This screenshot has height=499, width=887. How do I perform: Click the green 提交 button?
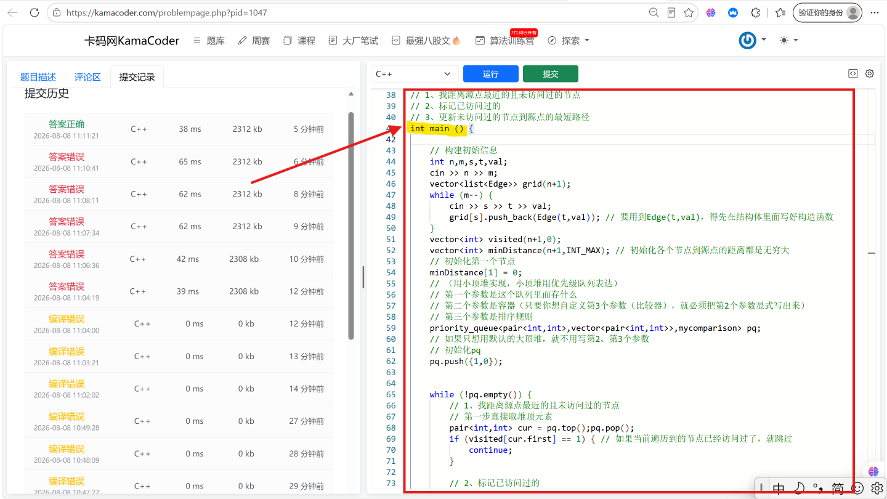pyautogui.click(x=551, y=74)
